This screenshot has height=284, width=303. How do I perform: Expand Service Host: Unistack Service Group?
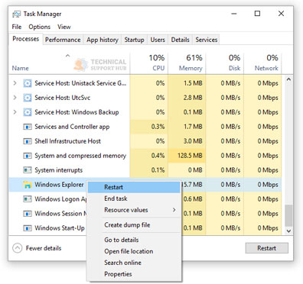[15, 83]
